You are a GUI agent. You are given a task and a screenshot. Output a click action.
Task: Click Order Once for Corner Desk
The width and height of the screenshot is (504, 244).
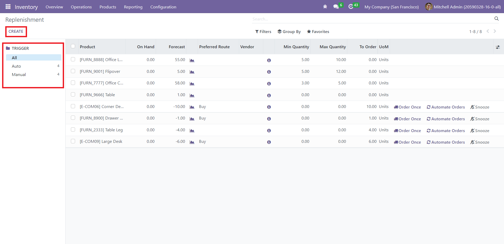(407, 107)
